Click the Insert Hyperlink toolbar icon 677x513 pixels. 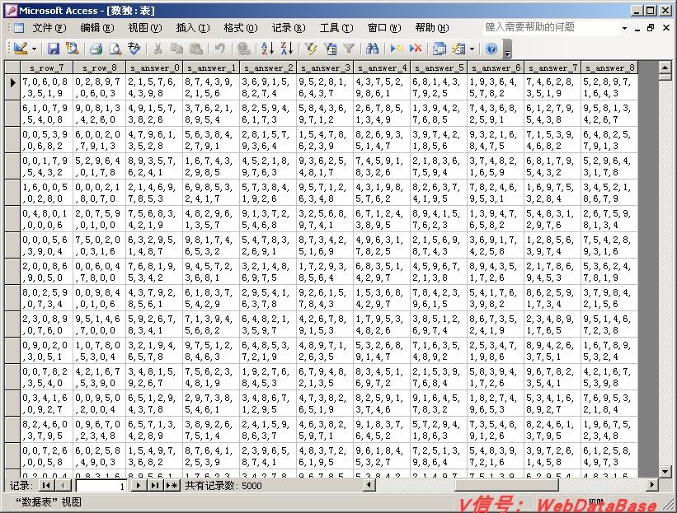point(244,49)
